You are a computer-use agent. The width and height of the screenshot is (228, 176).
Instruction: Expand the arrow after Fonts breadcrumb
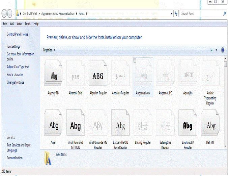tap(87, 14)
